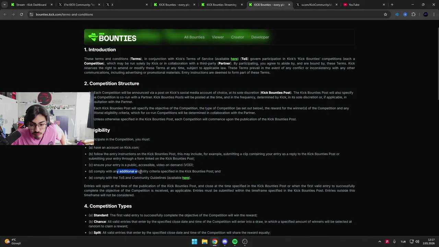Select Chrome in the taskbar

tap(214, 242)
